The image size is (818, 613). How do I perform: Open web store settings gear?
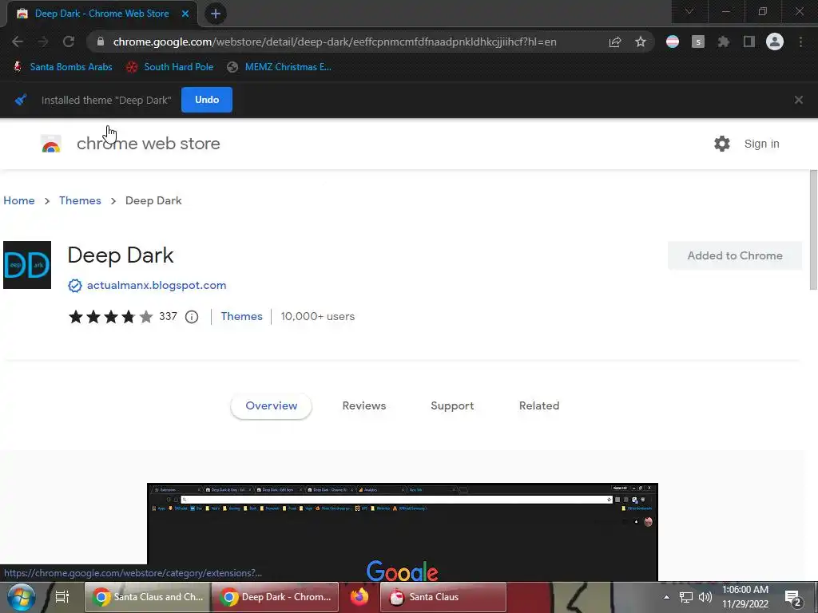(722, 144)
